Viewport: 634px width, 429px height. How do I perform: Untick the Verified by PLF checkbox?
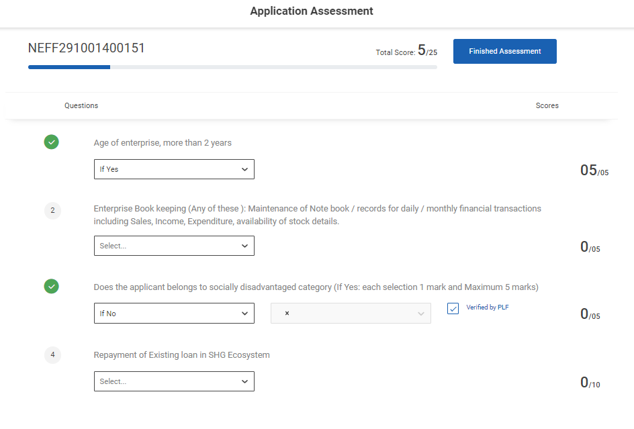coord(453,308)
